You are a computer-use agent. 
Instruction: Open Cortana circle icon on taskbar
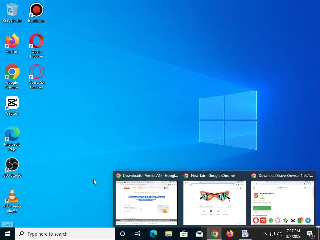(x=122, y=234)
